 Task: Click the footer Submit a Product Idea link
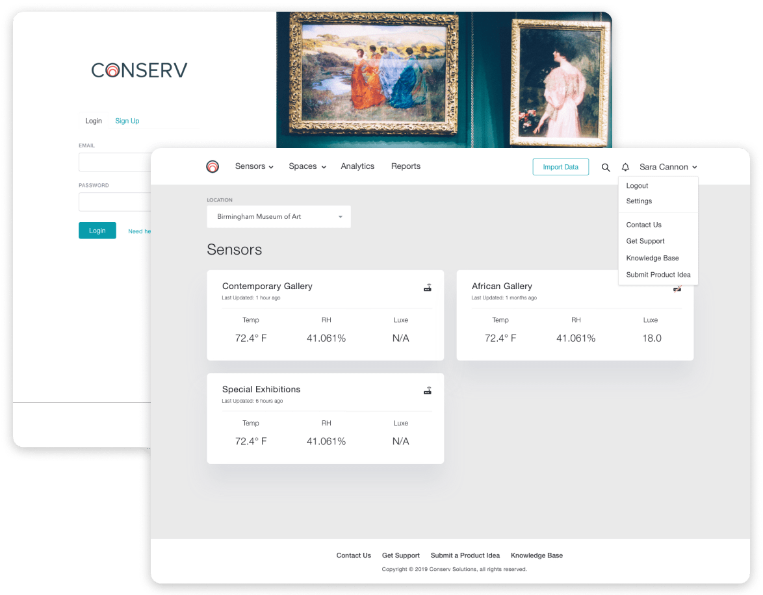tap(465, 555)
